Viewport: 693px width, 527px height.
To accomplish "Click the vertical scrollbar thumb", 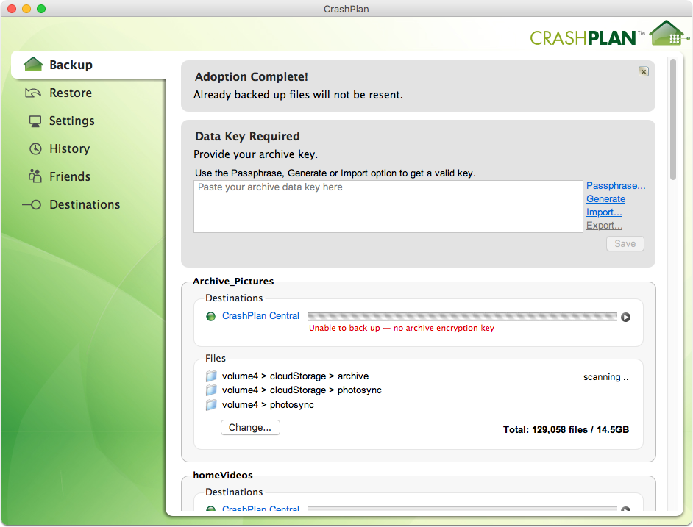I will (673, 119).
